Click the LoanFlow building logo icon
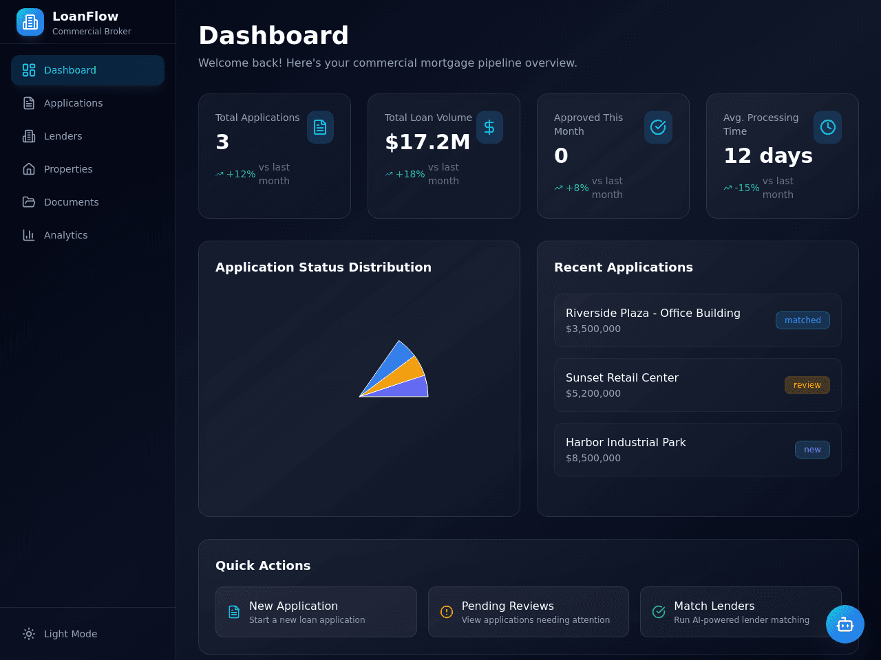 (30, 22)
